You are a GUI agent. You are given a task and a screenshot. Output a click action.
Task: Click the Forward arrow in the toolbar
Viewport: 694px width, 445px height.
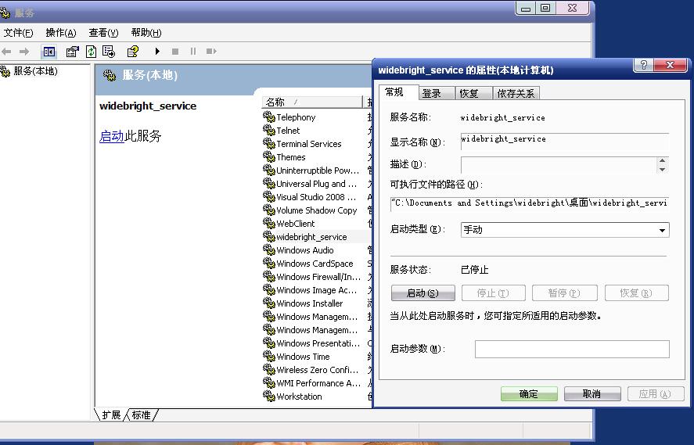(24, 52)
